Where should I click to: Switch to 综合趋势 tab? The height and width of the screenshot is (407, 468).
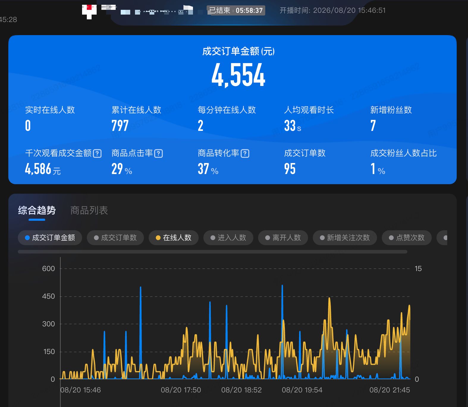click(37, 210)
